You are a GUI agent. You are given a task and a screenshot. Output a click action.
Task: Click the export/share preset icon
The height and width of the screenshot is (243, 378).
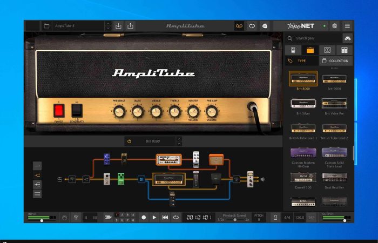tap(130, 26)
